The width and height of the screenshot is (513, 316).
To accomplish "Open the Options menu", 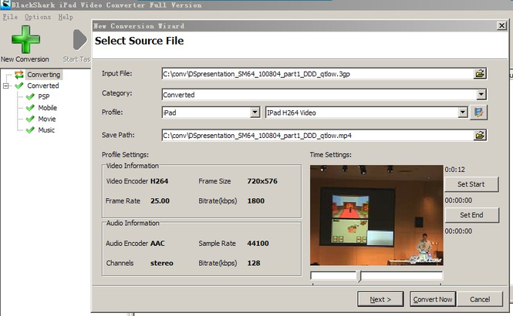I will (38, 17).
